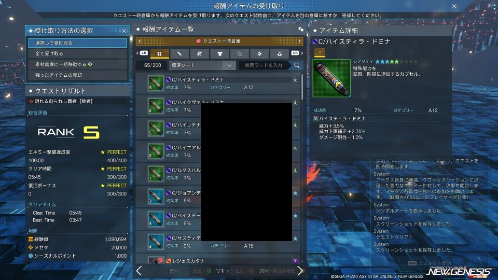Screen dimensions: 498x280
Task: Close the 受け取り方法の選択 panel
Action: pyautogui.click(x=124, y=31)
